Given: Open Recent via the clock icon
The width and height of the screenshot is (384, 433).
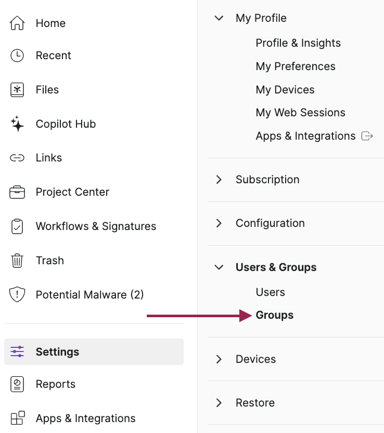Looking at the screenshot, I should point(17,56).
